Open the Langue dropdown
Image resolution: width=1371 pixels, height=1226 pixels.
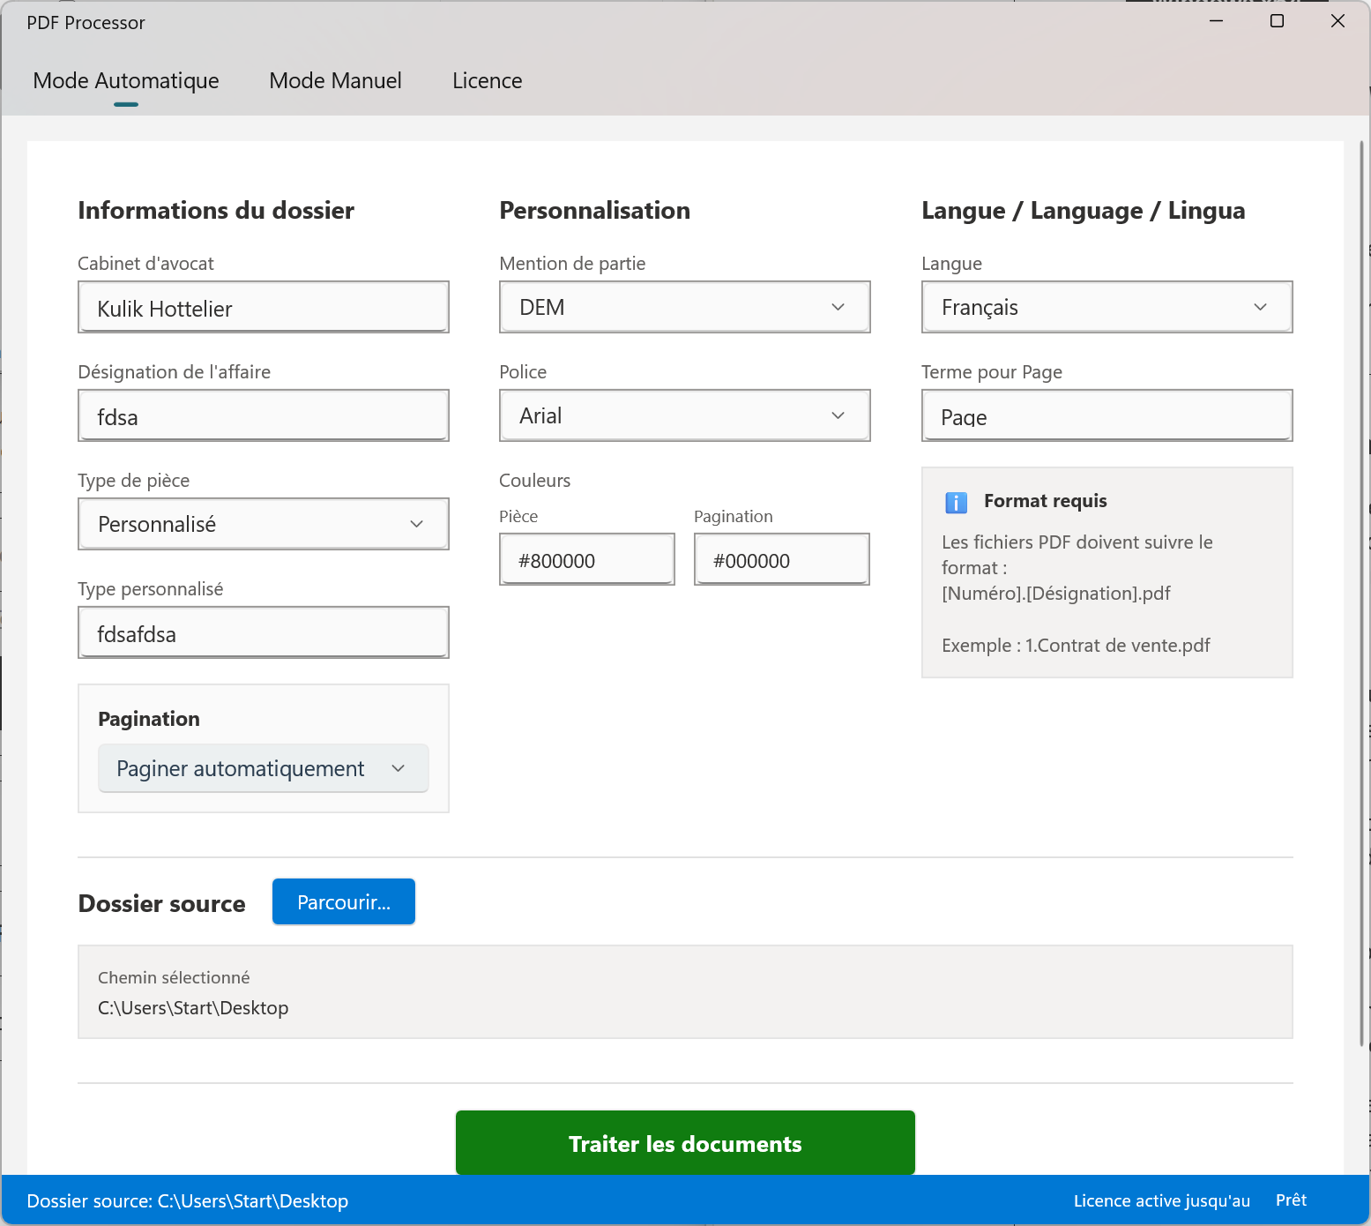click(x=1106, y=307)
